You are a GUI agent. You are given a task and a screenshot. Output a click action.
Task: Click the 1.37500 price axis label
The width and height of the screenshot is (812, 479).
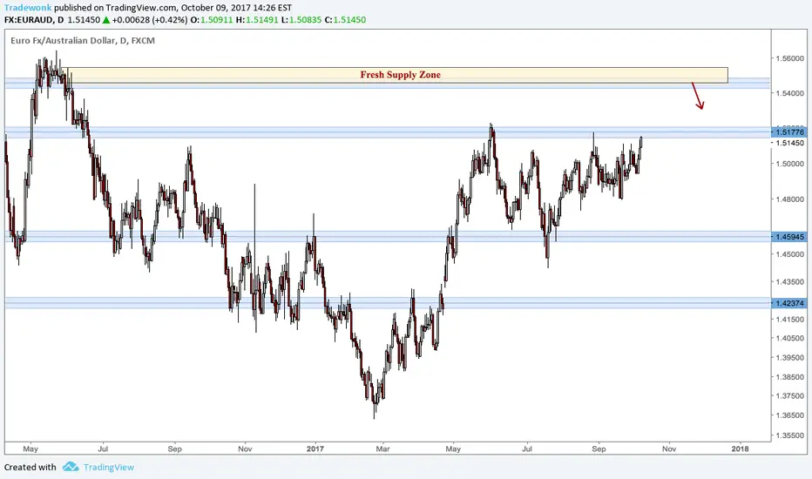click(789, 395)
